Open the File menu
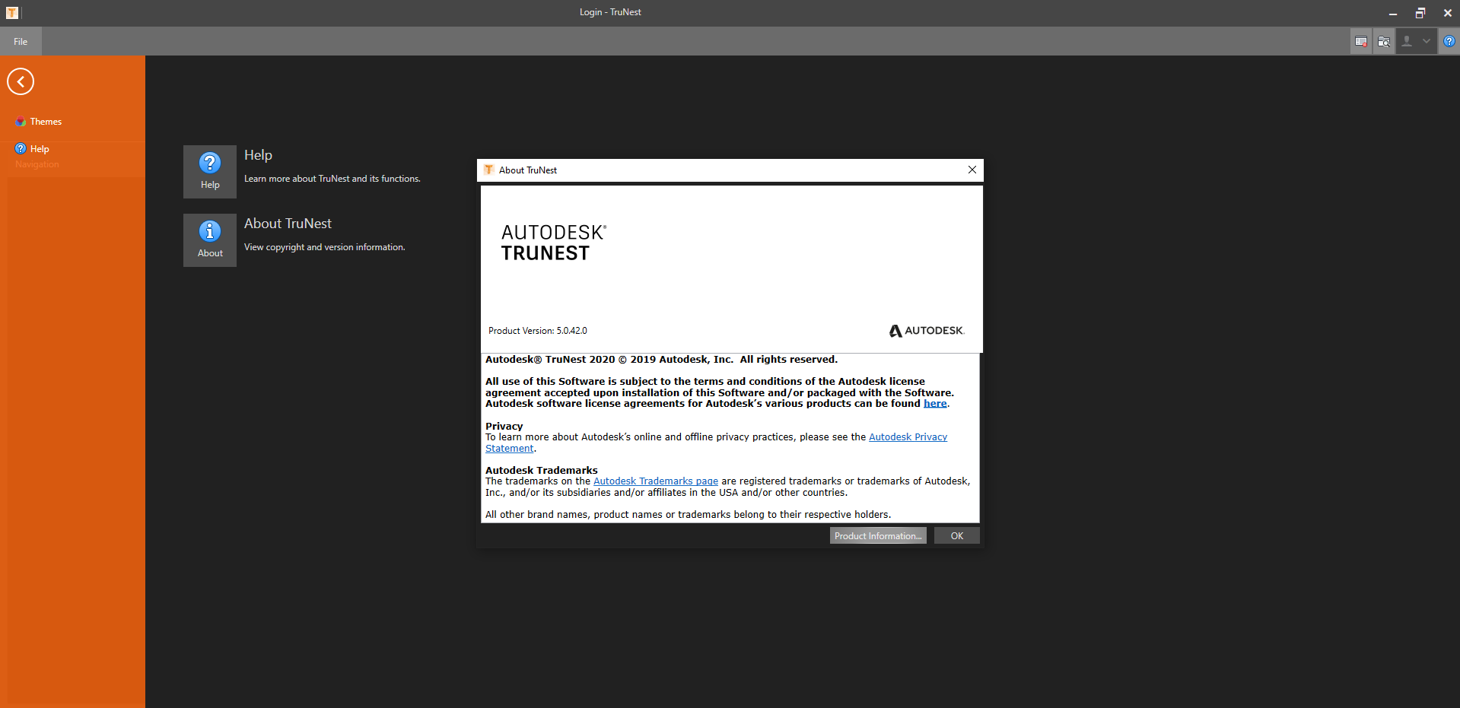The width and height of the screenshot is (1460, 708). [21, 42]
